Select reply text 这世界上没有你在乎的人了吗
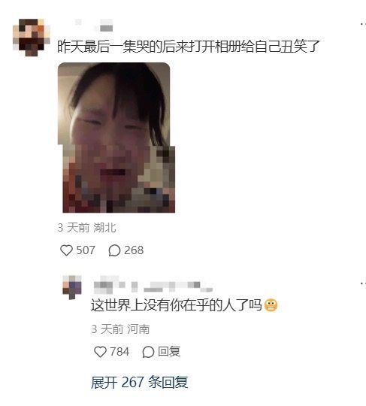The height and width of the screenshot is (406, 366). pos(177,305)
